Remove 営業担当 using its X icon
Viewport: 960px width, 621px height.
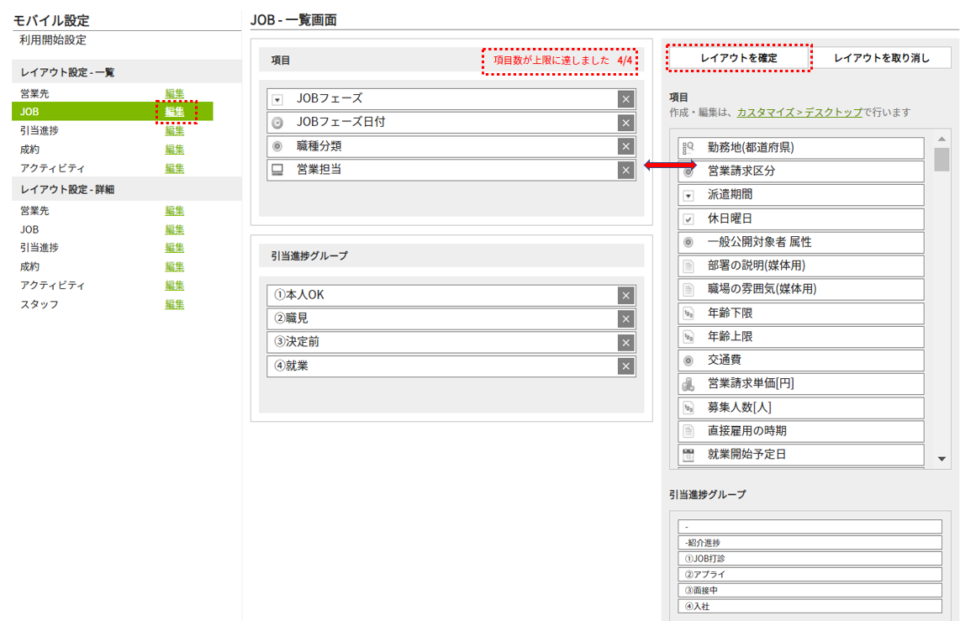[625, 170]
